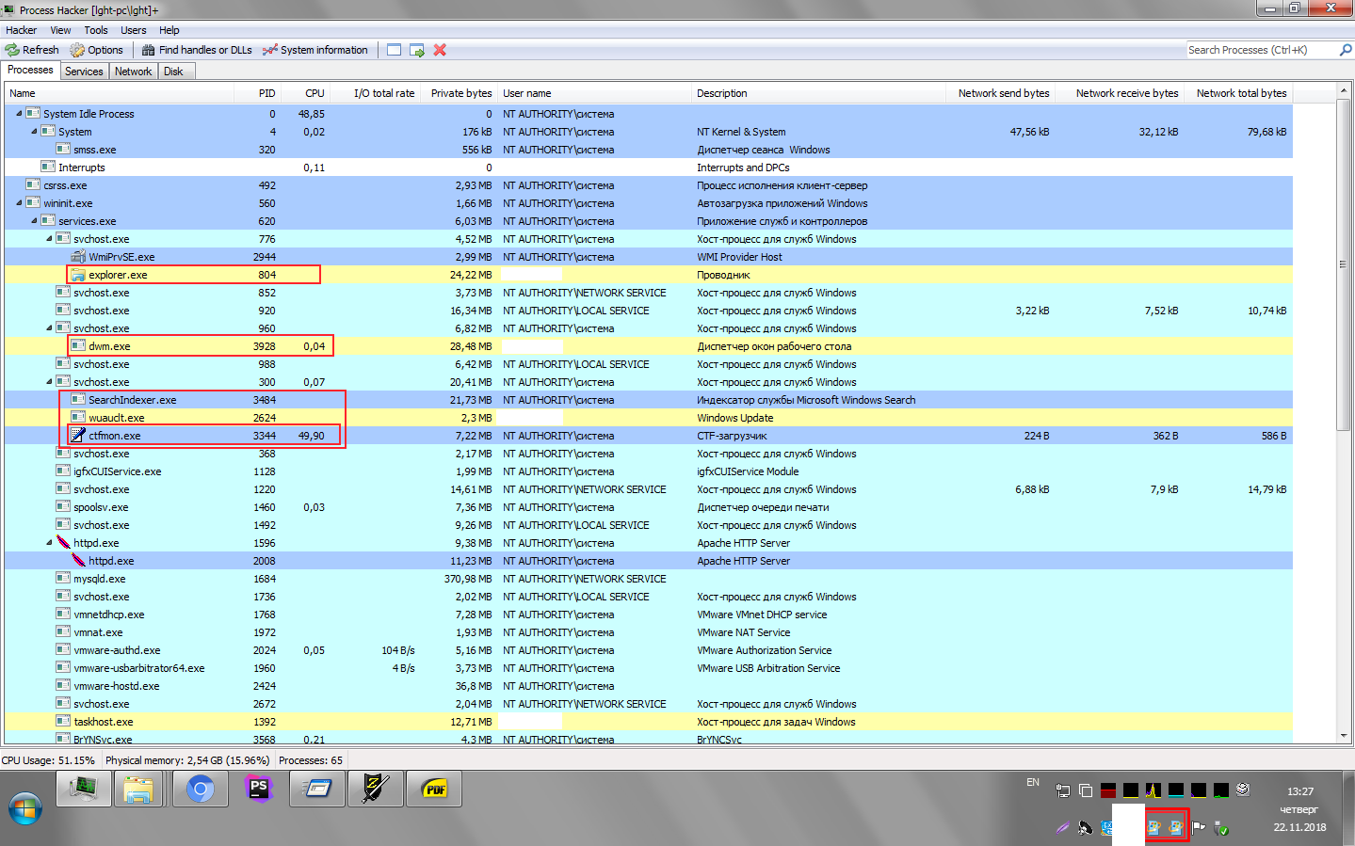Click scrollbar down arrow in process list
Image resolution: width=1355 pixels, height=846 pixels.
tap(1343, 735)
